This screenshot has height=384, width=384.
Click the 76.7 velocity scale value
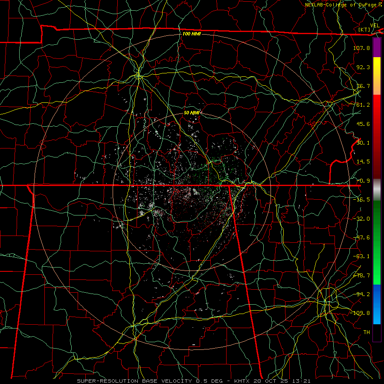coord(363,86)
